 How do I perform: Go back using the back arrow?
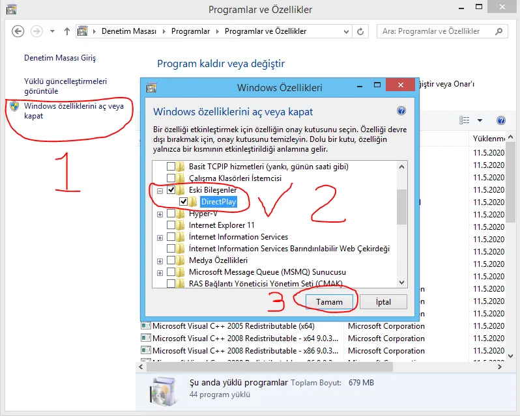(x=18, y=31)
